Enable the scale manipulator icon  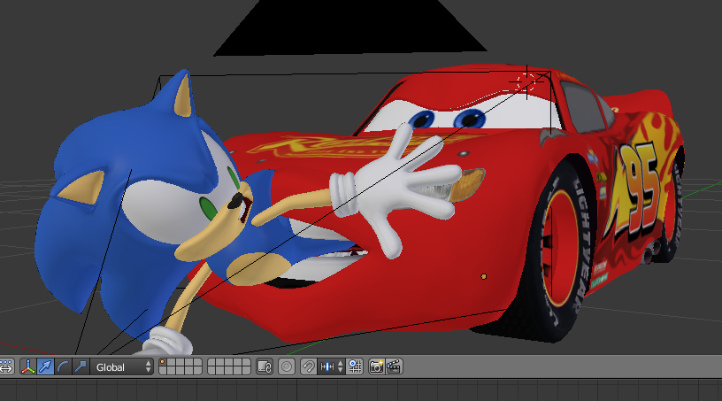point(81,366)
